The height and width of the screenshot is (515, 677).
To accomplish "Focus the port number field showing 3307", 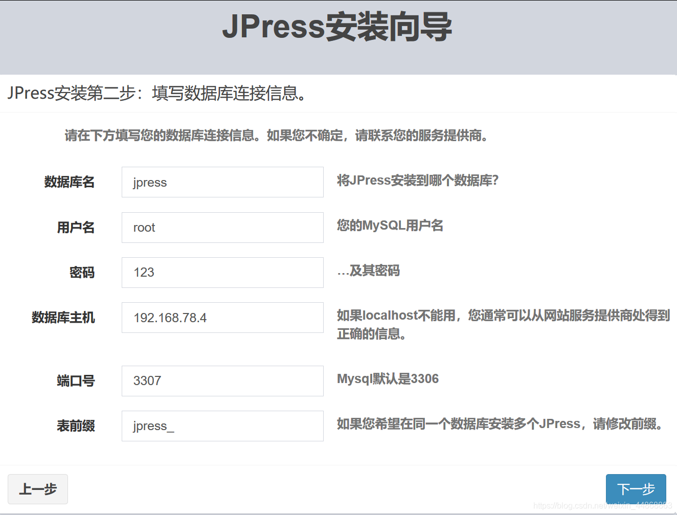I will 222,381.
